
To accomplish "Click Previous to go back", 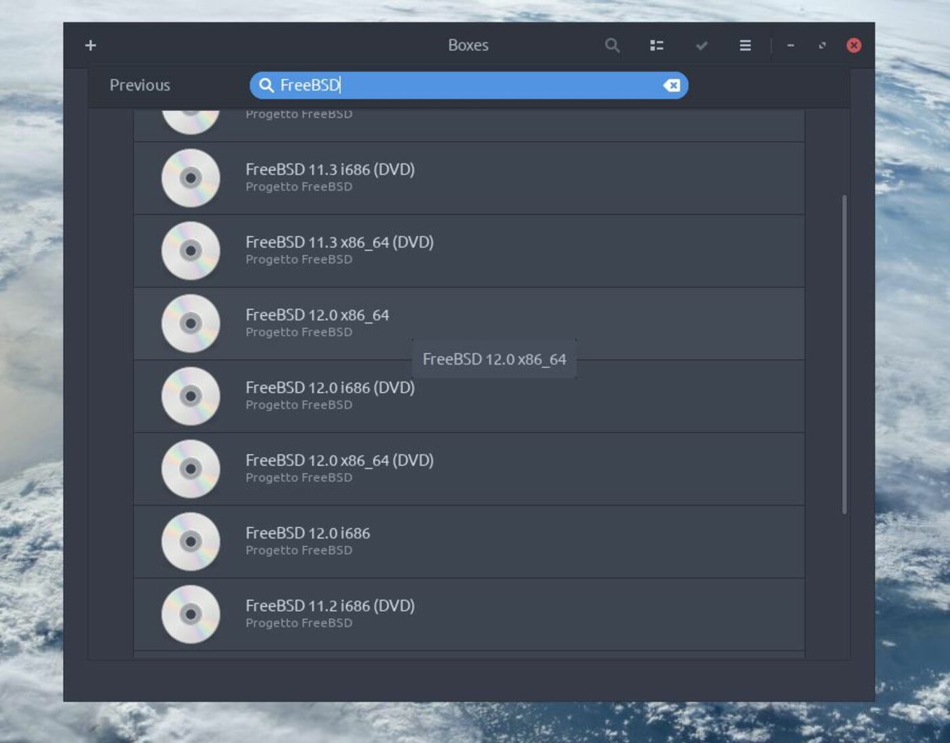I will 140,85.
